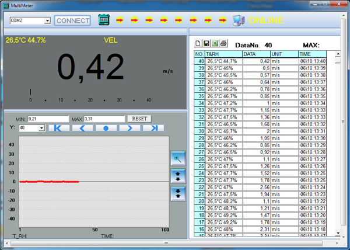Viewport: 350px width, 250px height.
Task: Step graph back with left arrow
Action: click(82, 128)
